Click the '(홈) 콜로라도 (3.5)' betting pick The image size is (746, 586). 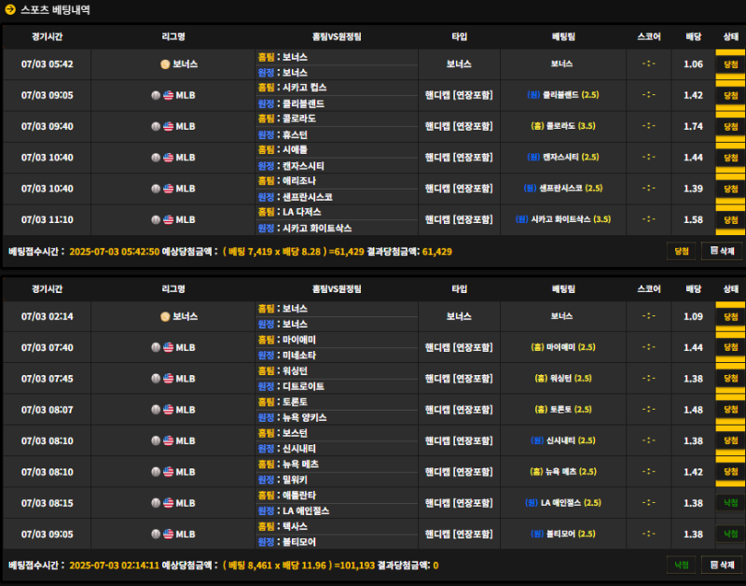[563, 126]
